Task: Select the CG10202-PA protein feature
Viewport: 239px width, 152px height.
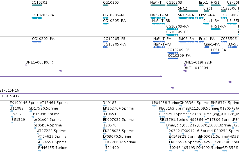Action: (x=37, y=42)
